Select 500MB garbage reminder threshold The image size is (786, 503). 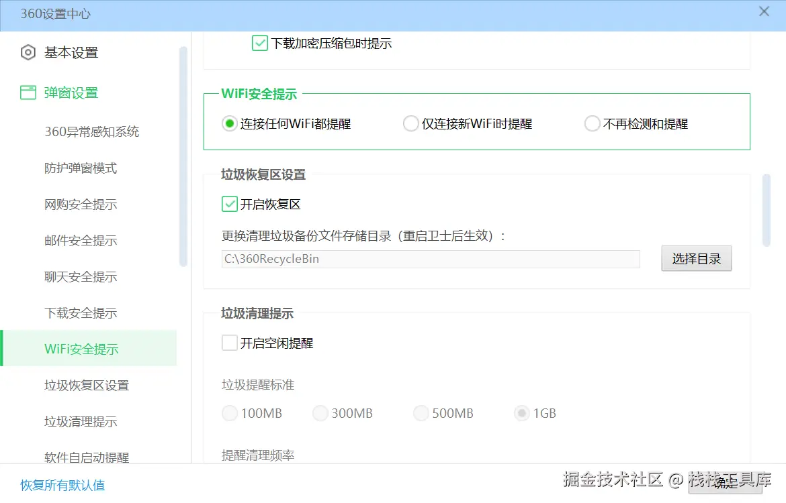click(421, 413)
